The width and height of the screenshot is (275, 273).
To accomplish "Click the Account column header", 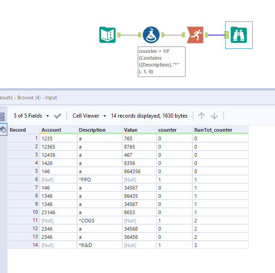I will coord(58,130).
